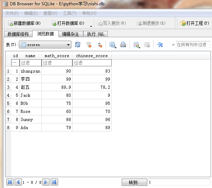Click 写入更改 toolbar button
The height and width of the screenshot is (188, 212).
tap(111, 23)
